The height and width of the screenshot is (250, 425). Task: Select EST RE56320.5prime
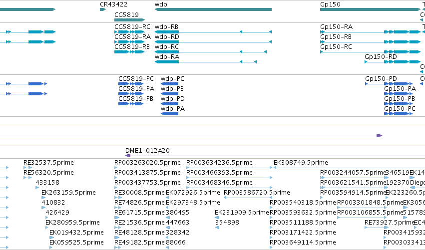pos(48,173)
